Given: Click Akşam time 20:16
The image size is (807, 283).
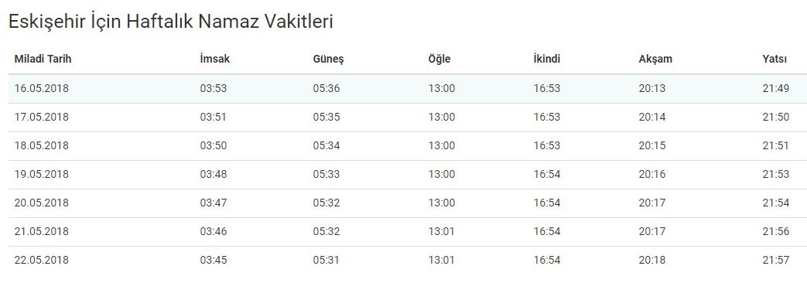Looking at the screenshot, I should pos(652,175).
